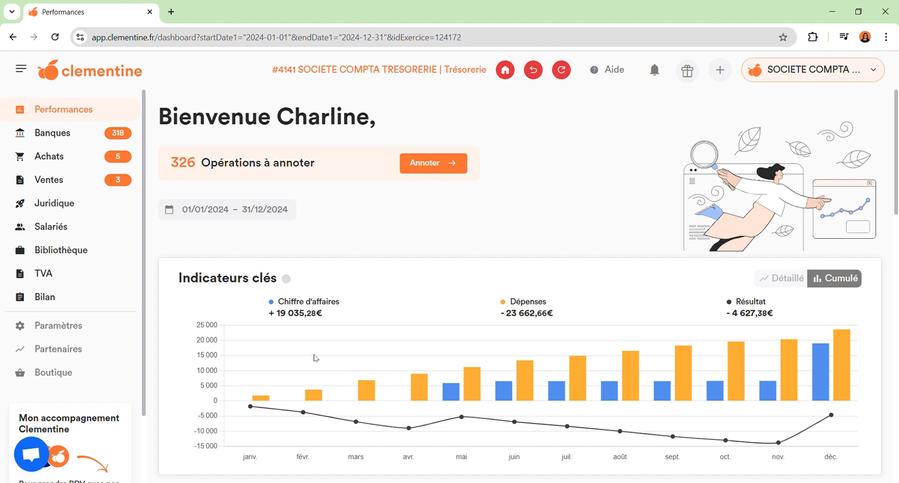Toggle the Dépenses legend series

(x=527, y=302)
